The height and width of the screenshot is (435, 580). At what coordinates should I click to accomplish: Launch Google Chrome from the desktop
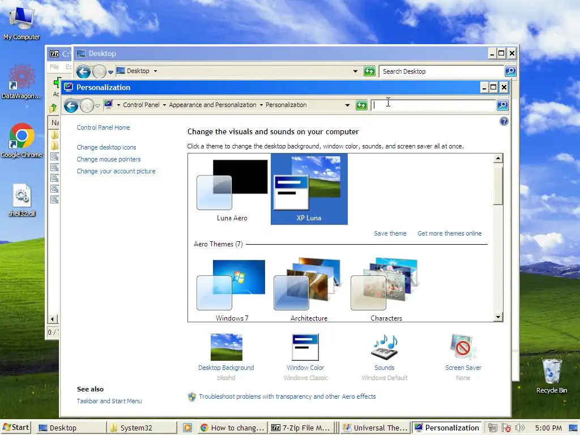pyautogui.click(x=22, y=140)
